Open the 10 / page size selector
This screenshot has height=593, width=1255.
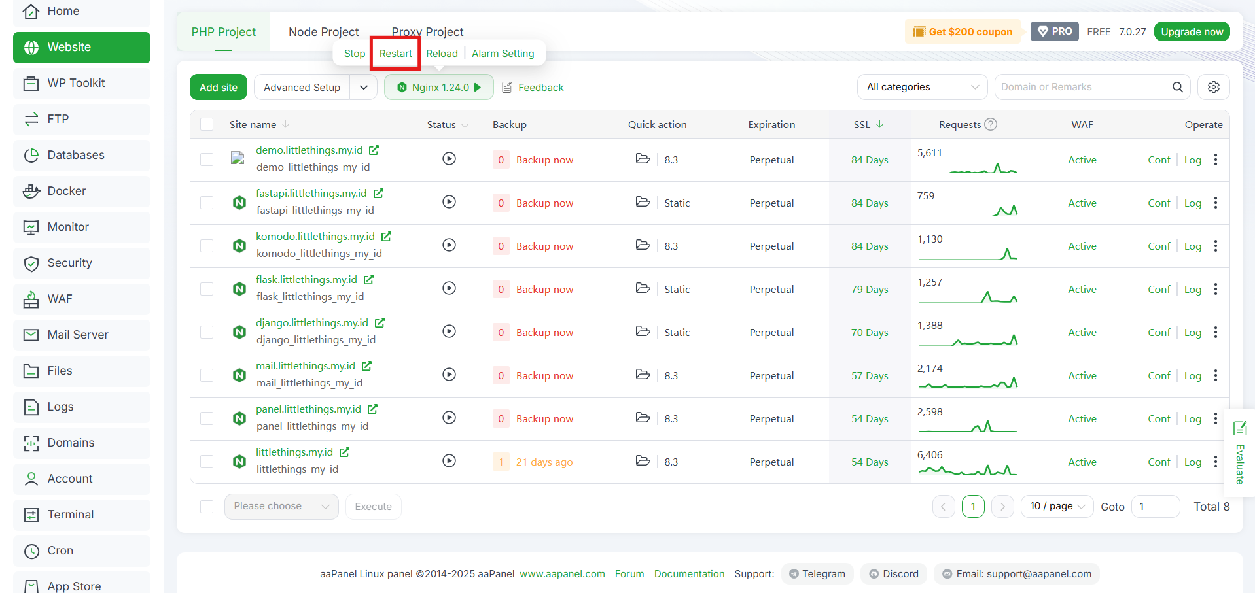coord(1057,506)
